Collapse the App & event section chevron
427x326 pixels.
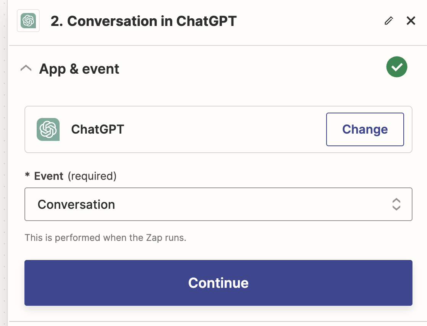[26, 68]
